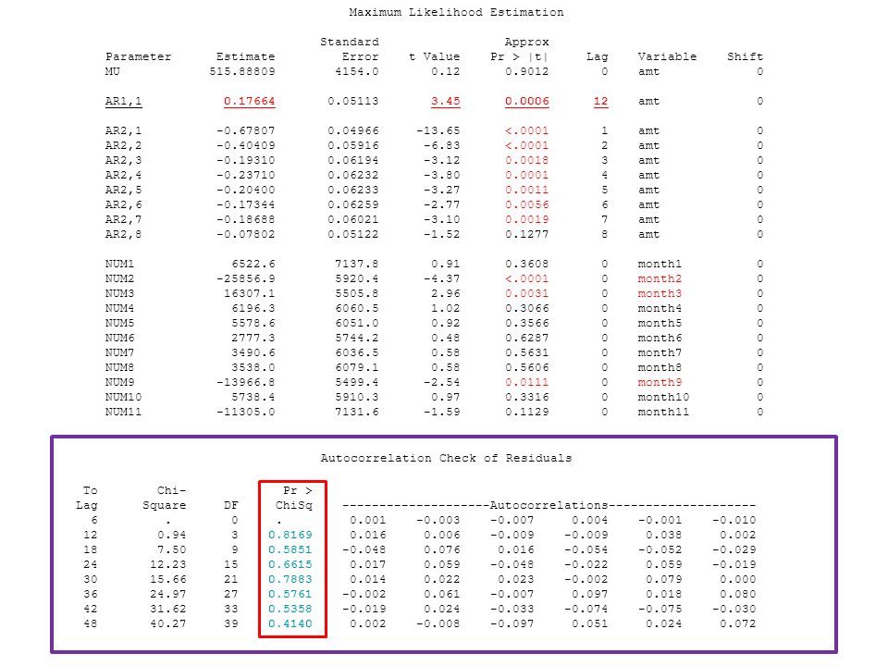Select the autocorrelation value 0.097
The height and width of the screenshot is (666, 888).
(x=589, y=594)
